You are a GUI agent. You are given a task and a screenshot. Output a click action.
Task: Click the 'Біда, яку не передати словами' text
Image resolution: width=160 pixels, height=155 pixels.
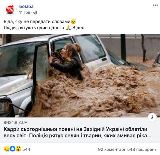pos(37,22)
